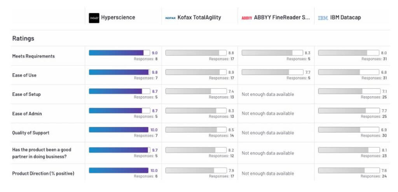Image resolution: width=398 pixels, height=192 pixels.
Task: Open the Hyperscience product name link
Action: coord(117,18)
